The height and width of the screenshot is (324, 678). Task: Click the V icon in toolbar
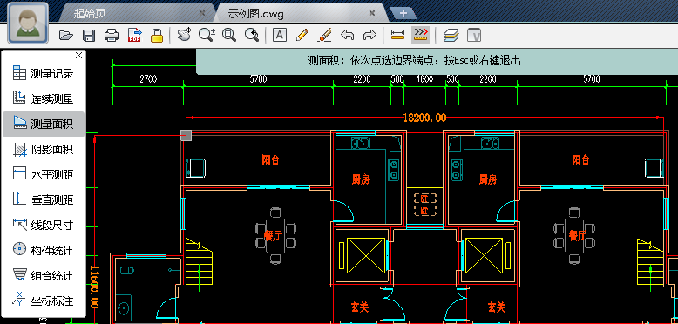coord(474,36)
